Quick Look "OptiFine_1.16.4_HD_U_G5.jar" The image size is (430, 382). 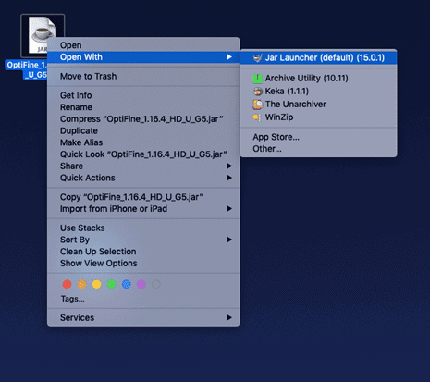tap(143, 154)
